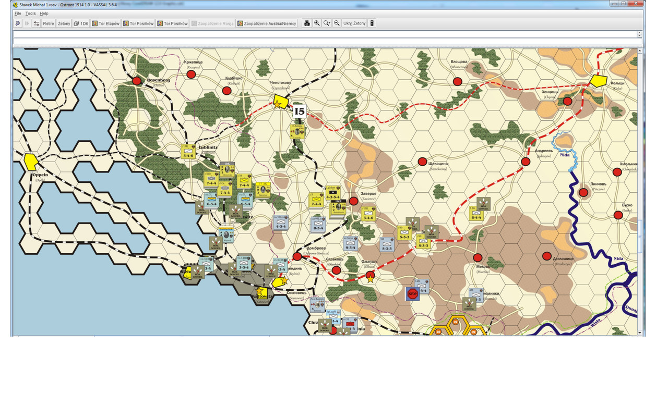This screenshot has height=395, width=668.
Task: Select the LgMott 4-2-5-4 counter
Action: (x=332, y=193)
